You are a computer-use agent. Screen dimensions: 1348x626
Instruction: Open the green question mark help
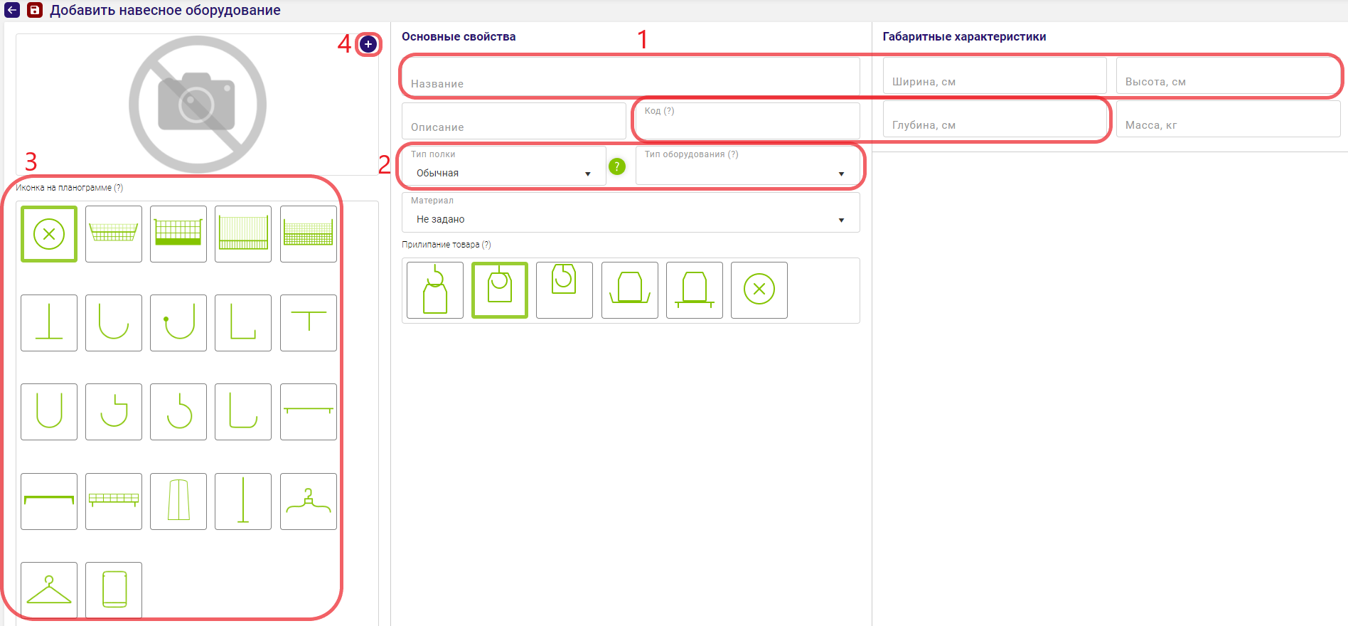617,166
